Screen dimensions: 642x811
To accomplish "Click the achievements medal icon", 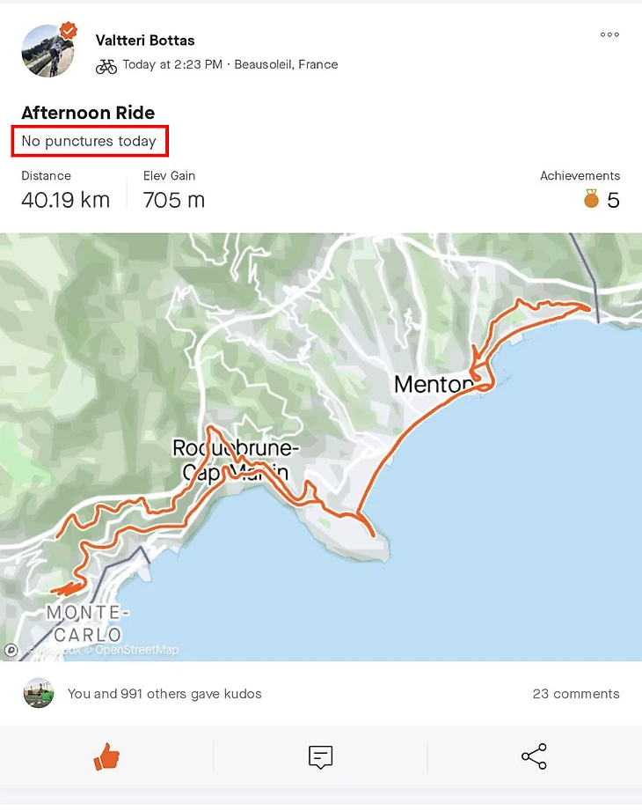I will pos(591,200).
